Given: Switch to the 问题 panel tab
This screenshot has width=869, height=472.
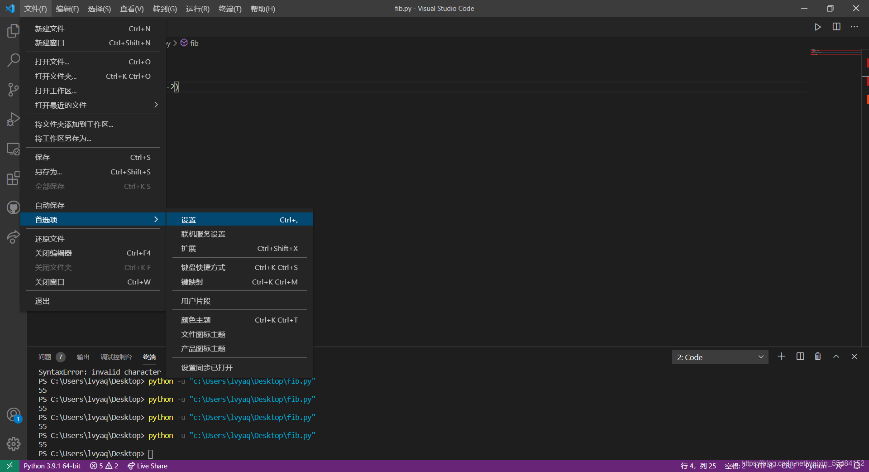Looking at the screenshot, I should (52, 357).
